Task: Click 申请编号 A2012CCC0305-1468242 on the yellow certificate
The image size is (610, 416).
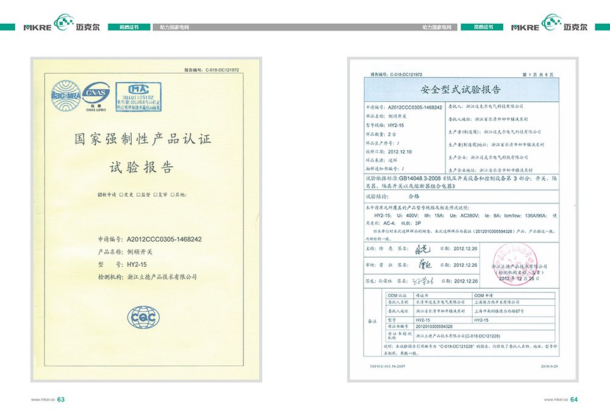Action: (x=150, y=239)
